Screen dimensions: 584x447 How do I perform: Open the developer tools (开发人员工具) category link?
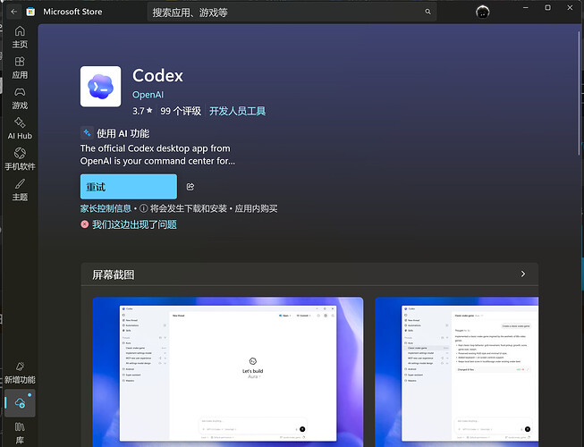237,111
